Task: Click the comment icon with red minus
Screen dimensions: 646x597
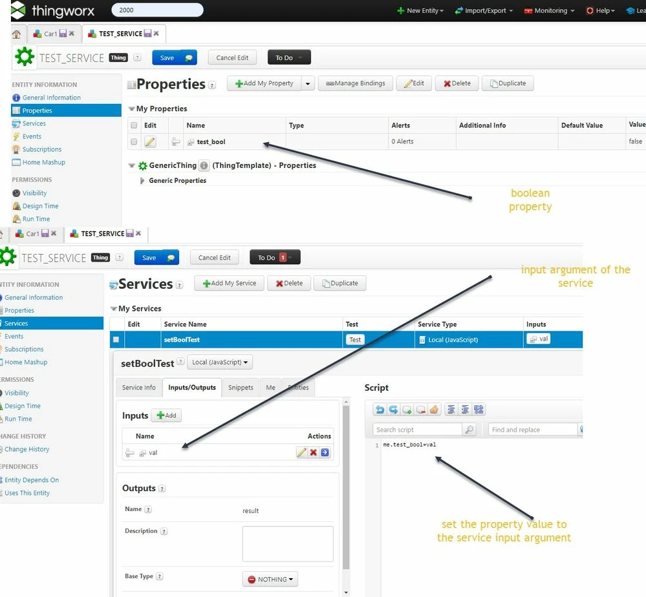Action: pos(420,409)
